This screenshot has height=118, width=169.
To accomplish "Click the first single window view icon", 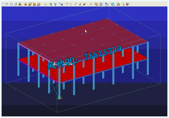I will pos(7,4).
